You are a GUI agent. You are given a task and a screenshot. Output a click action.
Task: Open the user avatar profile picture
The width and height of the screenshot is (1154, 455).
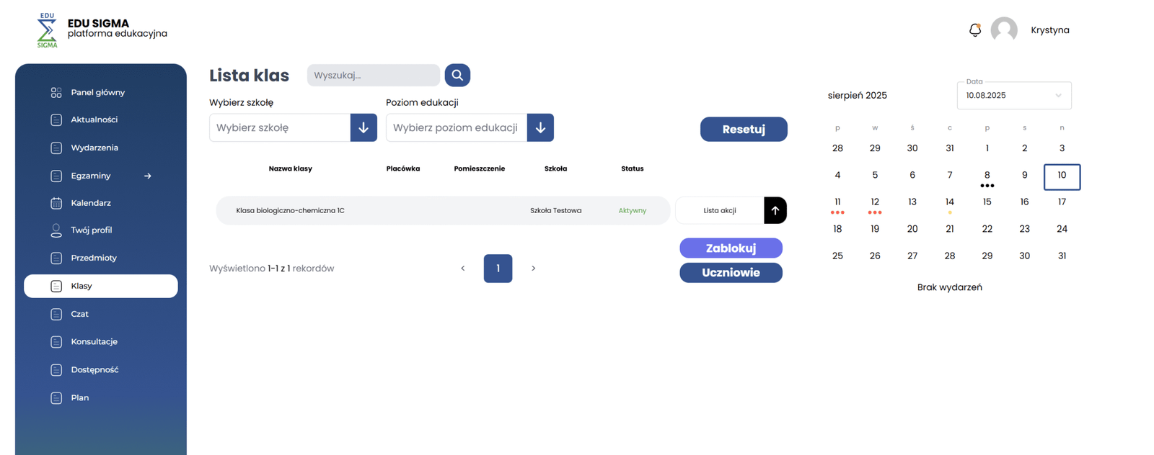pos(1003,30)
